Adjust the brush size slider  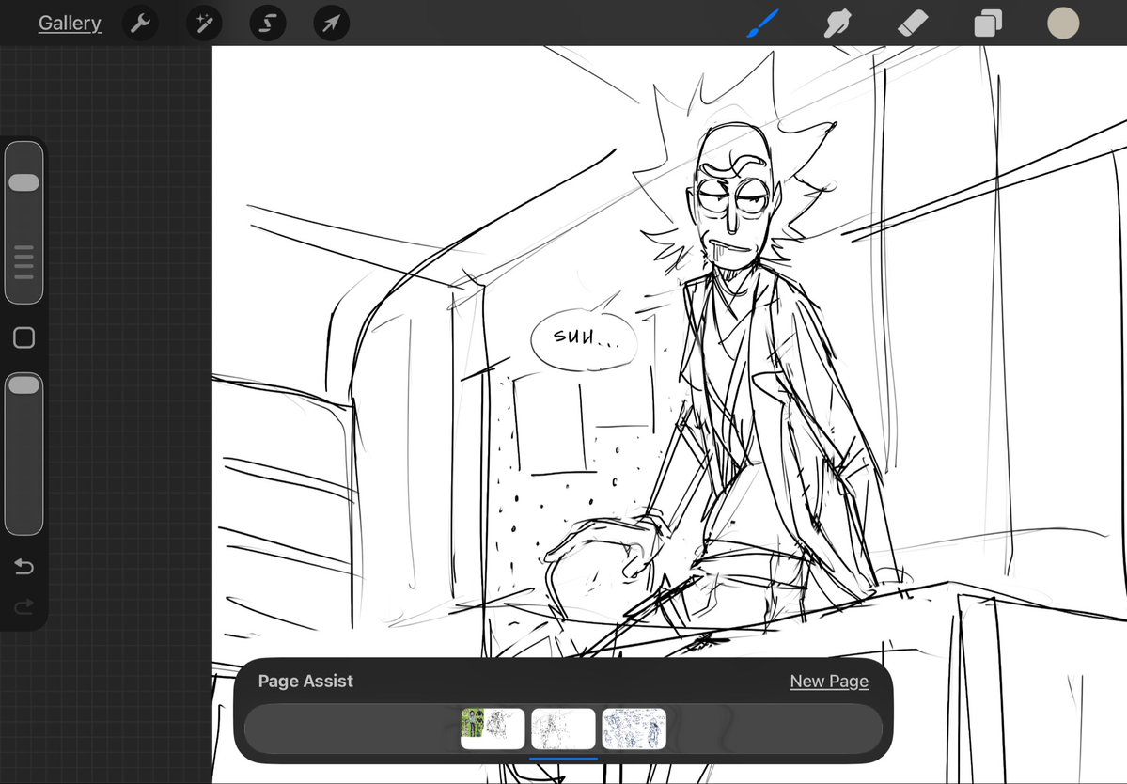tap(23, 222)
